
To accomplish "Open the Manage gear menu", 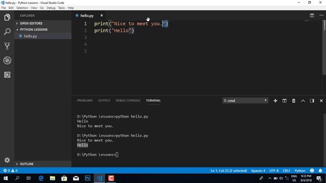I will tap(7, 160).
